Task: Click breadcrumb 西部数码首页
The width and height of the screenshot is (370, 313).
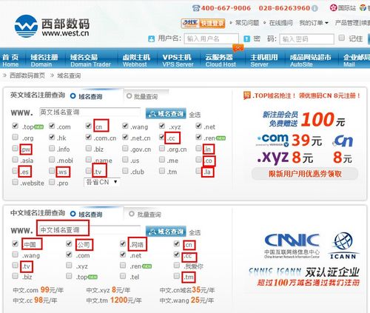Action: click(x=27, y=75)
